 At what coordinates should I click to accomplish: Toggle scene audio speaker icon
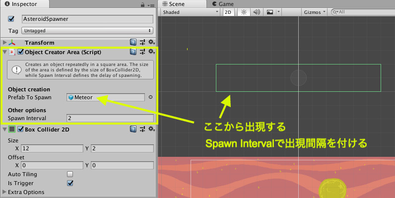point(257,12)
